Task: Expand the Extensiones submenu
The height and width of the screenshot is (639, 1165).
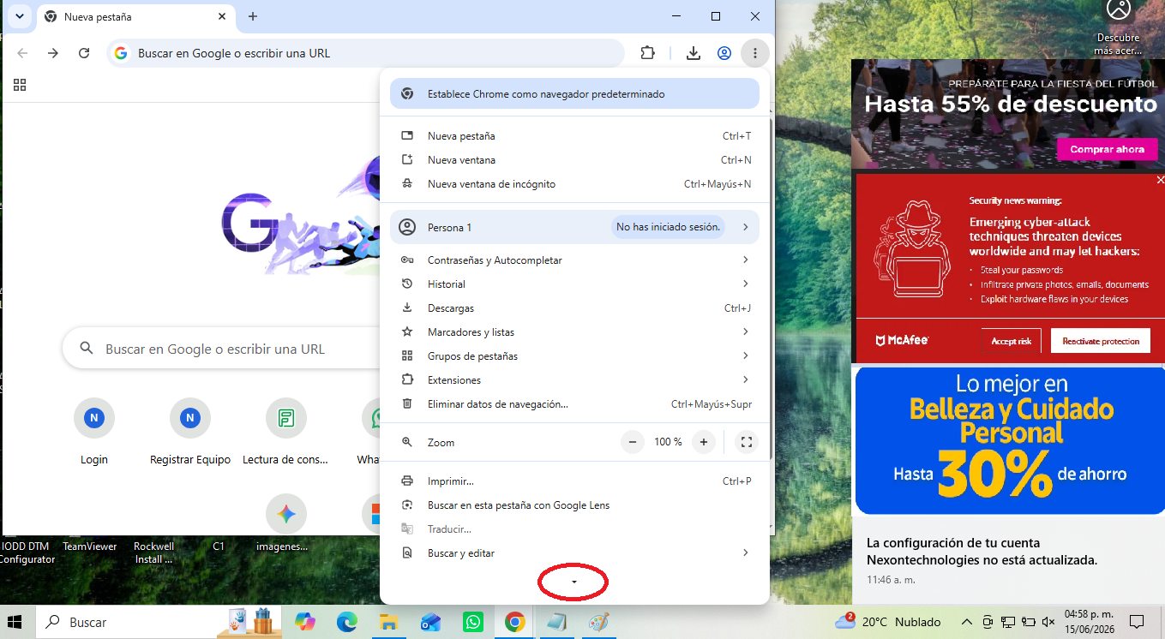Action: 574,380
